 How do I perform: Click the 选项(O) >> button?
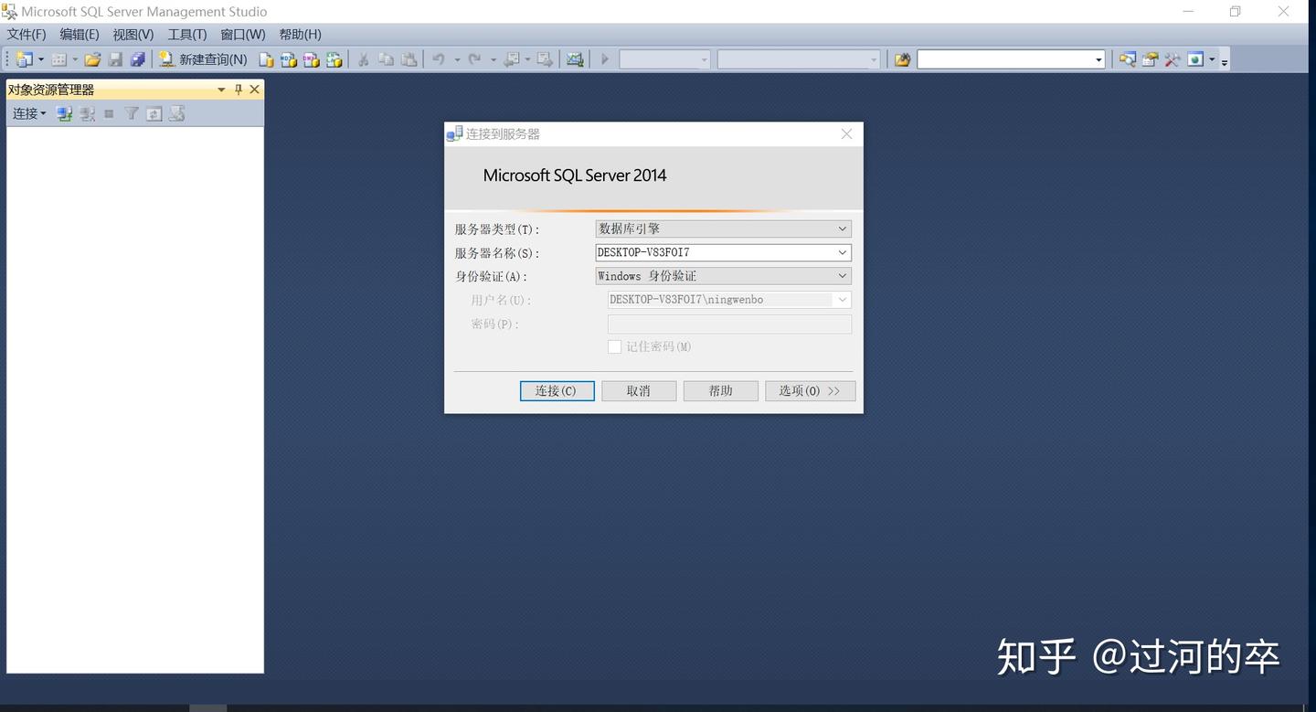(810, 390)
